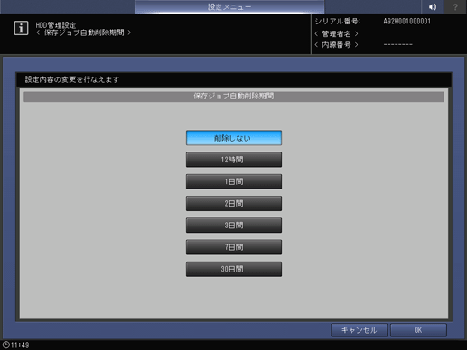The width and height of the screenshot is (467, 350).
Task: Pick the 2日間 deletion period
Action: coord(234,204)
